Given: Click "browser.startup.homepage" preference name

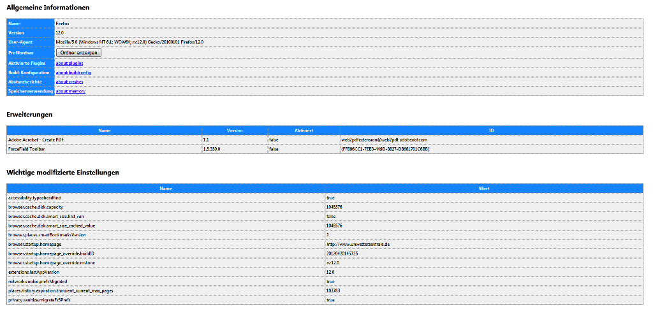Looking at the screenshot, I should coord(34,244).
